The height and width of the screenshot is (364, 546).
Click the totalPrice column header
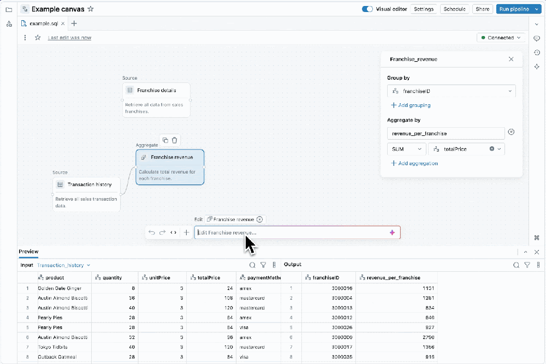(211, 277)
